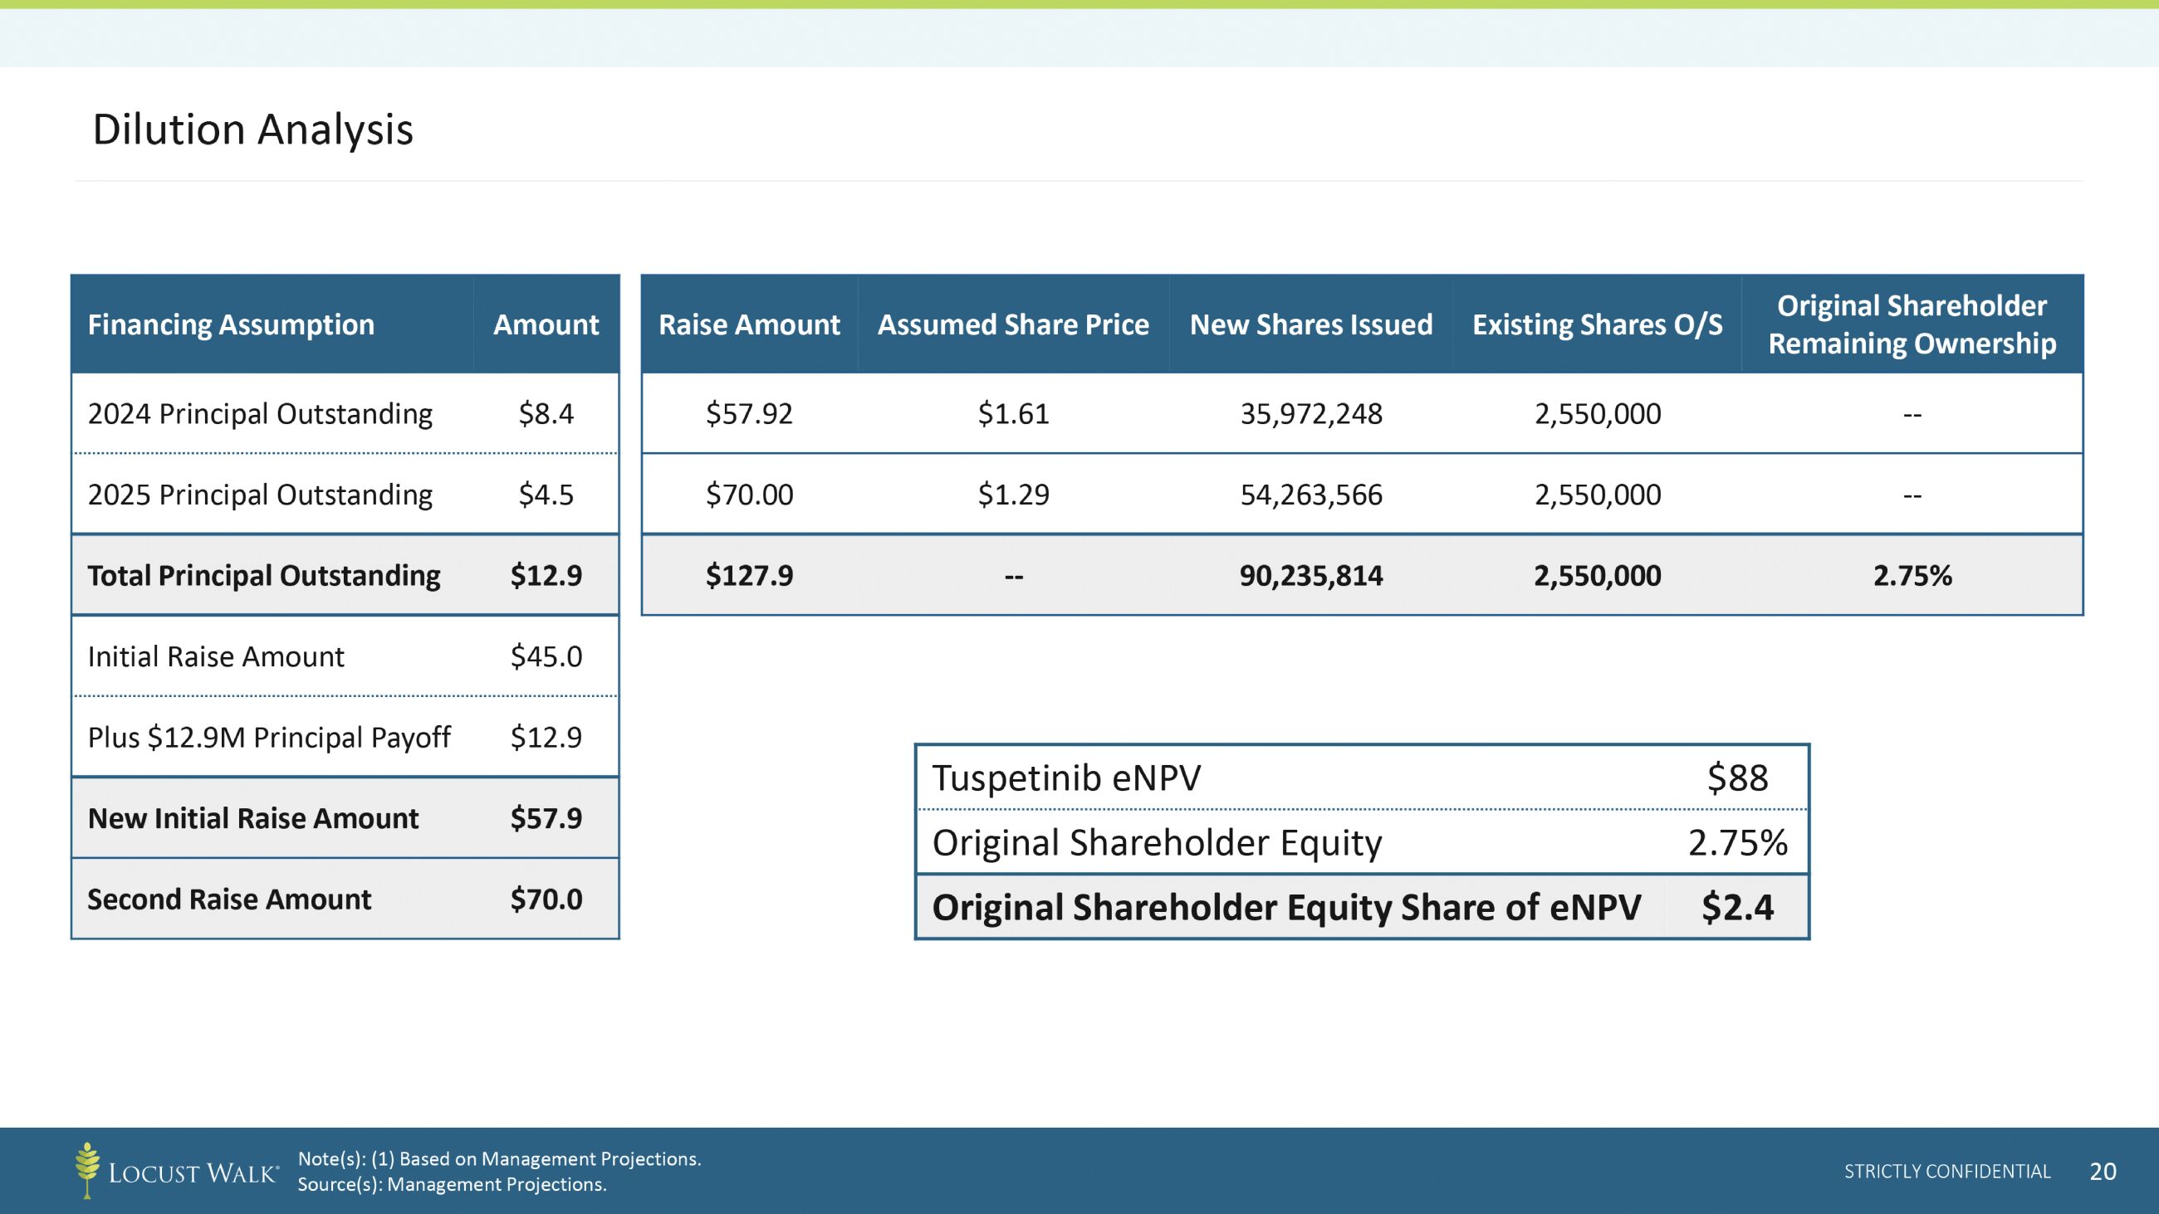Select the 35,972,248 new shares cell
Screen dimensions: 2159x1214
1311,414
